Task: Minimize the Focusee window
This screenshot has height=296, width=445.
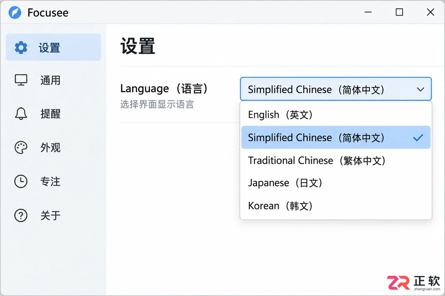Action: tap(368, 12)
